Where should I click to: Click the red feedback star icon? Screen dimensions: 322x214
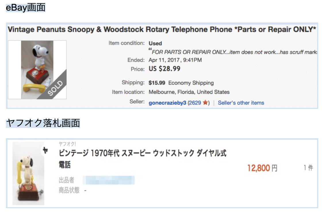point(205,103)
